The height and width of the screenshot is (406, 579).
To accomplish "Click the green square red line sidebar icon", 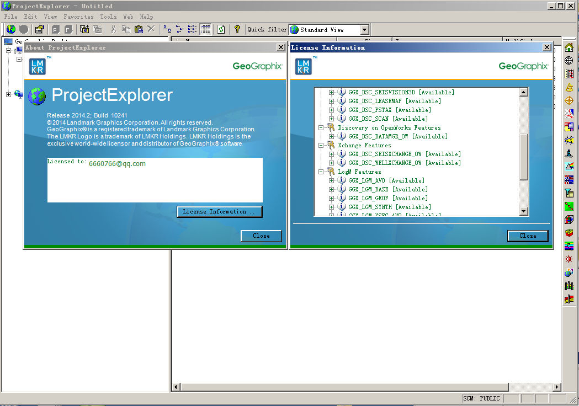I will pos(569,206).
